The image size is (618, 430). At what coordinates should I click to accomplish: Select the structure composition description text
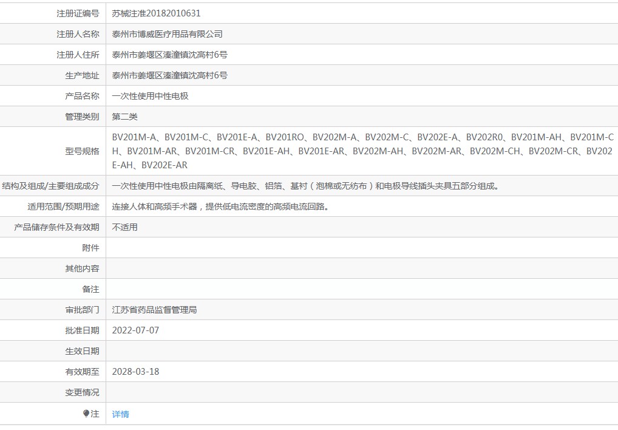tap(306, 186)
